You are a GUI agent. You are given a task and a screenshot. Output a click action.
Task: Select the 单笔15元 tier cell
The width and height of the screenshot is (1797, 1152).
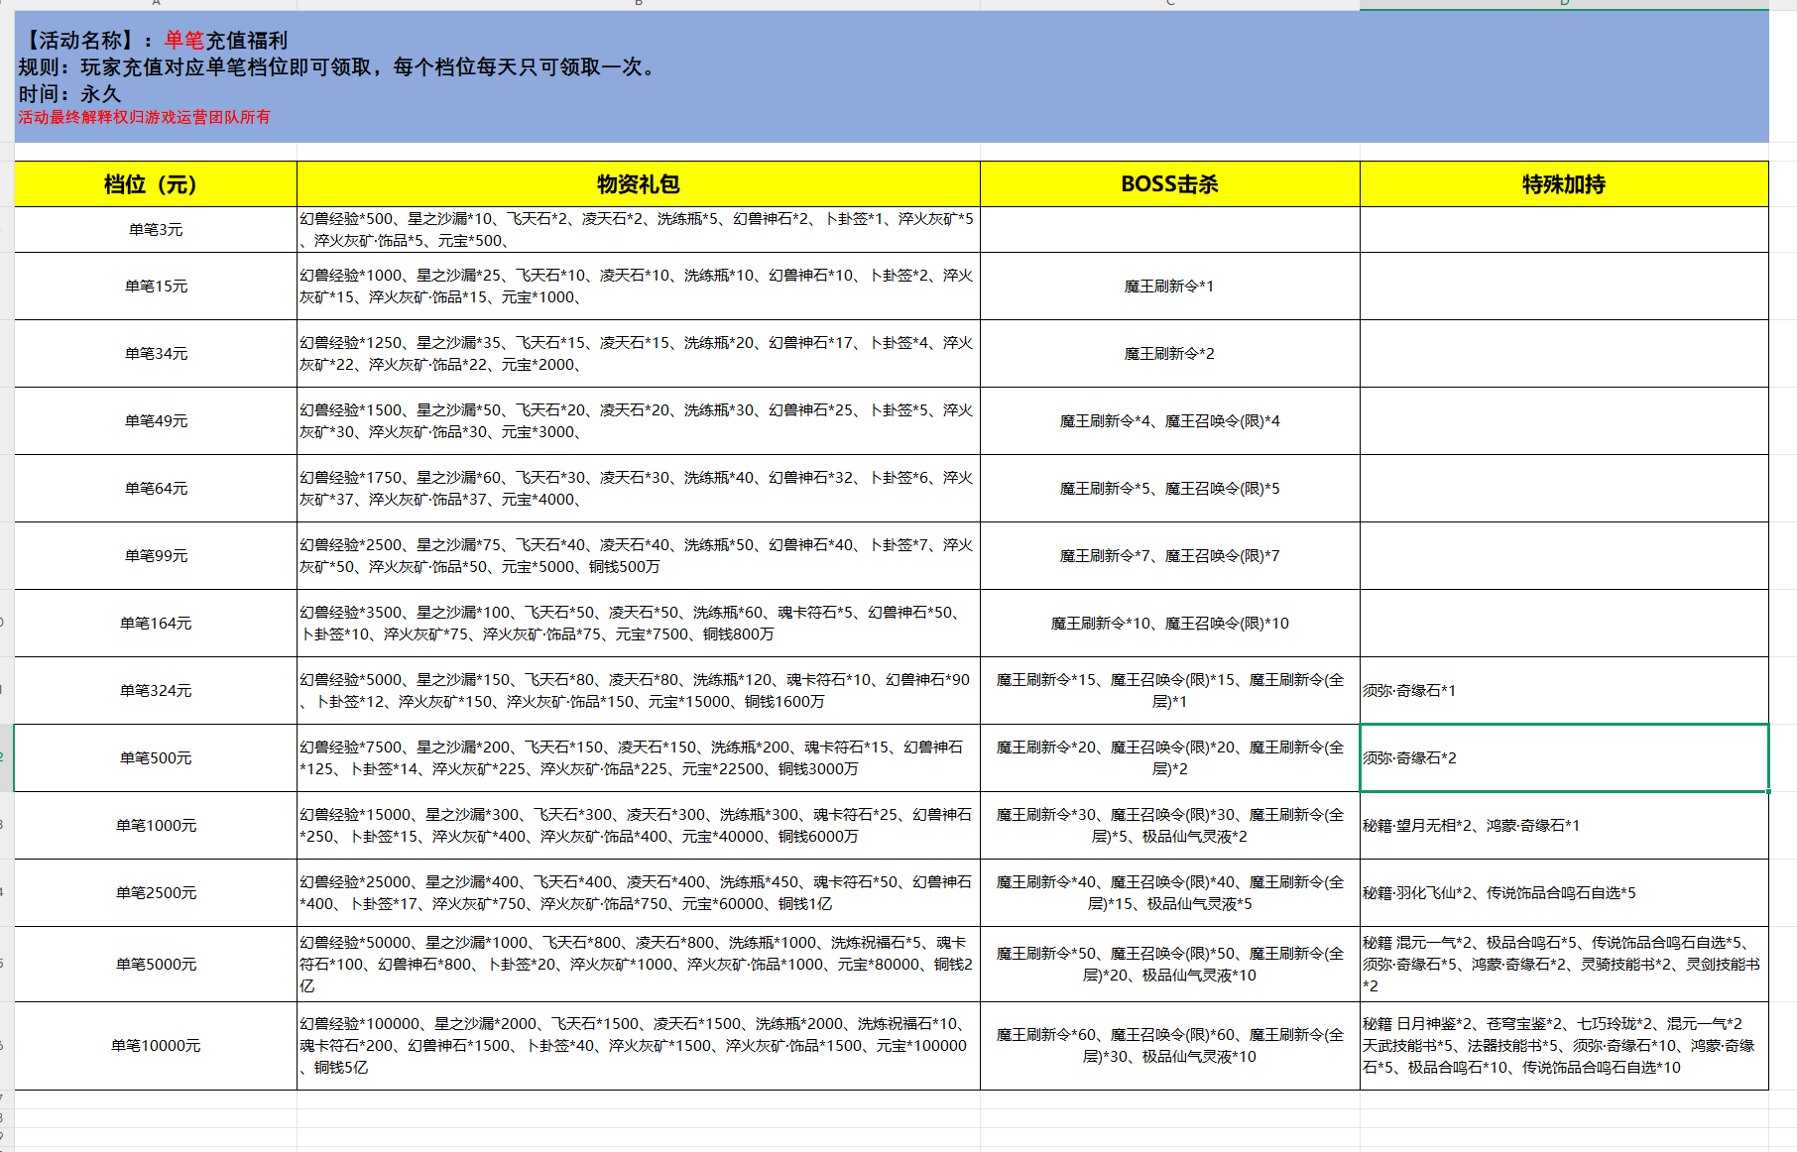click(156, 287)
